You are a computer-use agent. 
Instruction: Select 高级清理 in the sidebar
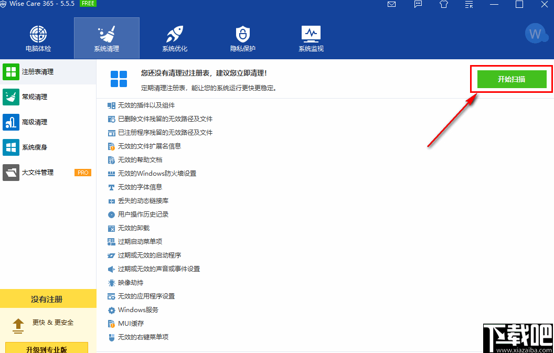(x=48, y=122)
